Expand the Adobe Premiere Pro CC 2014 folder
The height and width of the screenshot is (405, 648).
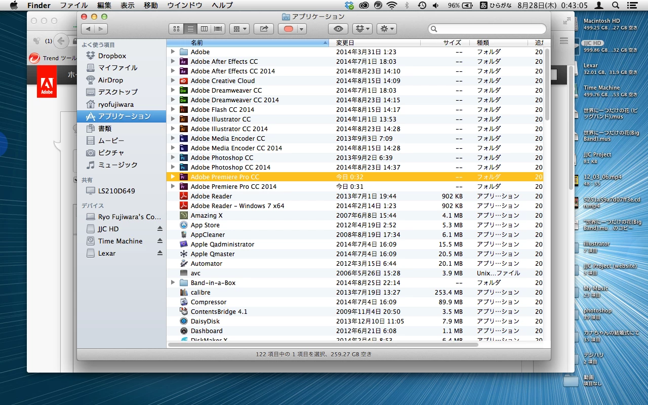click(173, 187)
